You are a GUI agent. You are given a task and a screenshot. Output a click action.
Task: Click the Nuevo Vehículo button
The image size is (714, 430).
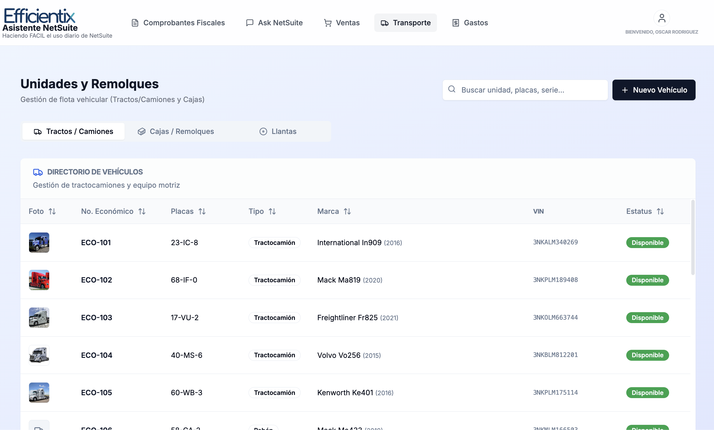point(654,90)
